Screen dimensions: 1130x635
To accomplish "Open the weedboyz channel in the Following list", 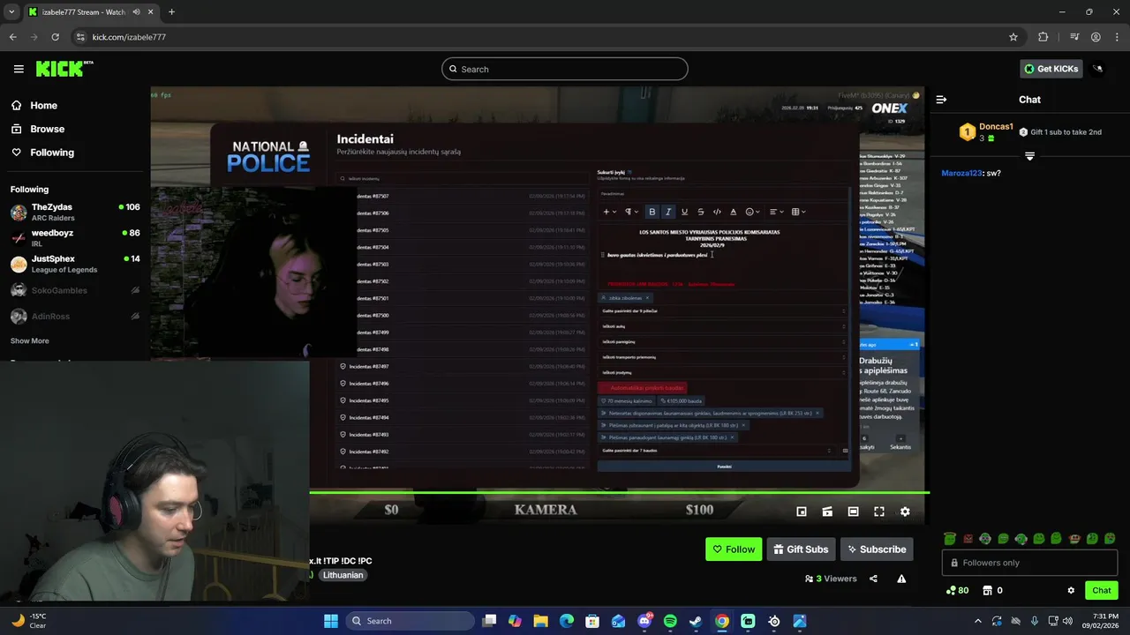I will pyautogui.click(x=75, y=238).
